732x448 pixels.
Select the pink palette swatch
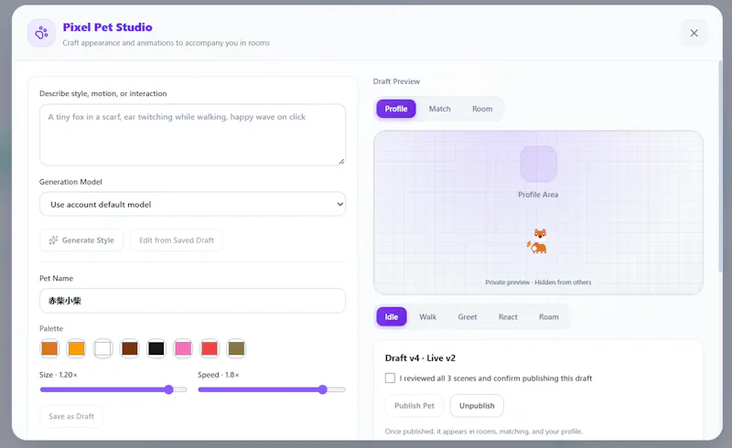pyautogui.click(x=183, y=348)
